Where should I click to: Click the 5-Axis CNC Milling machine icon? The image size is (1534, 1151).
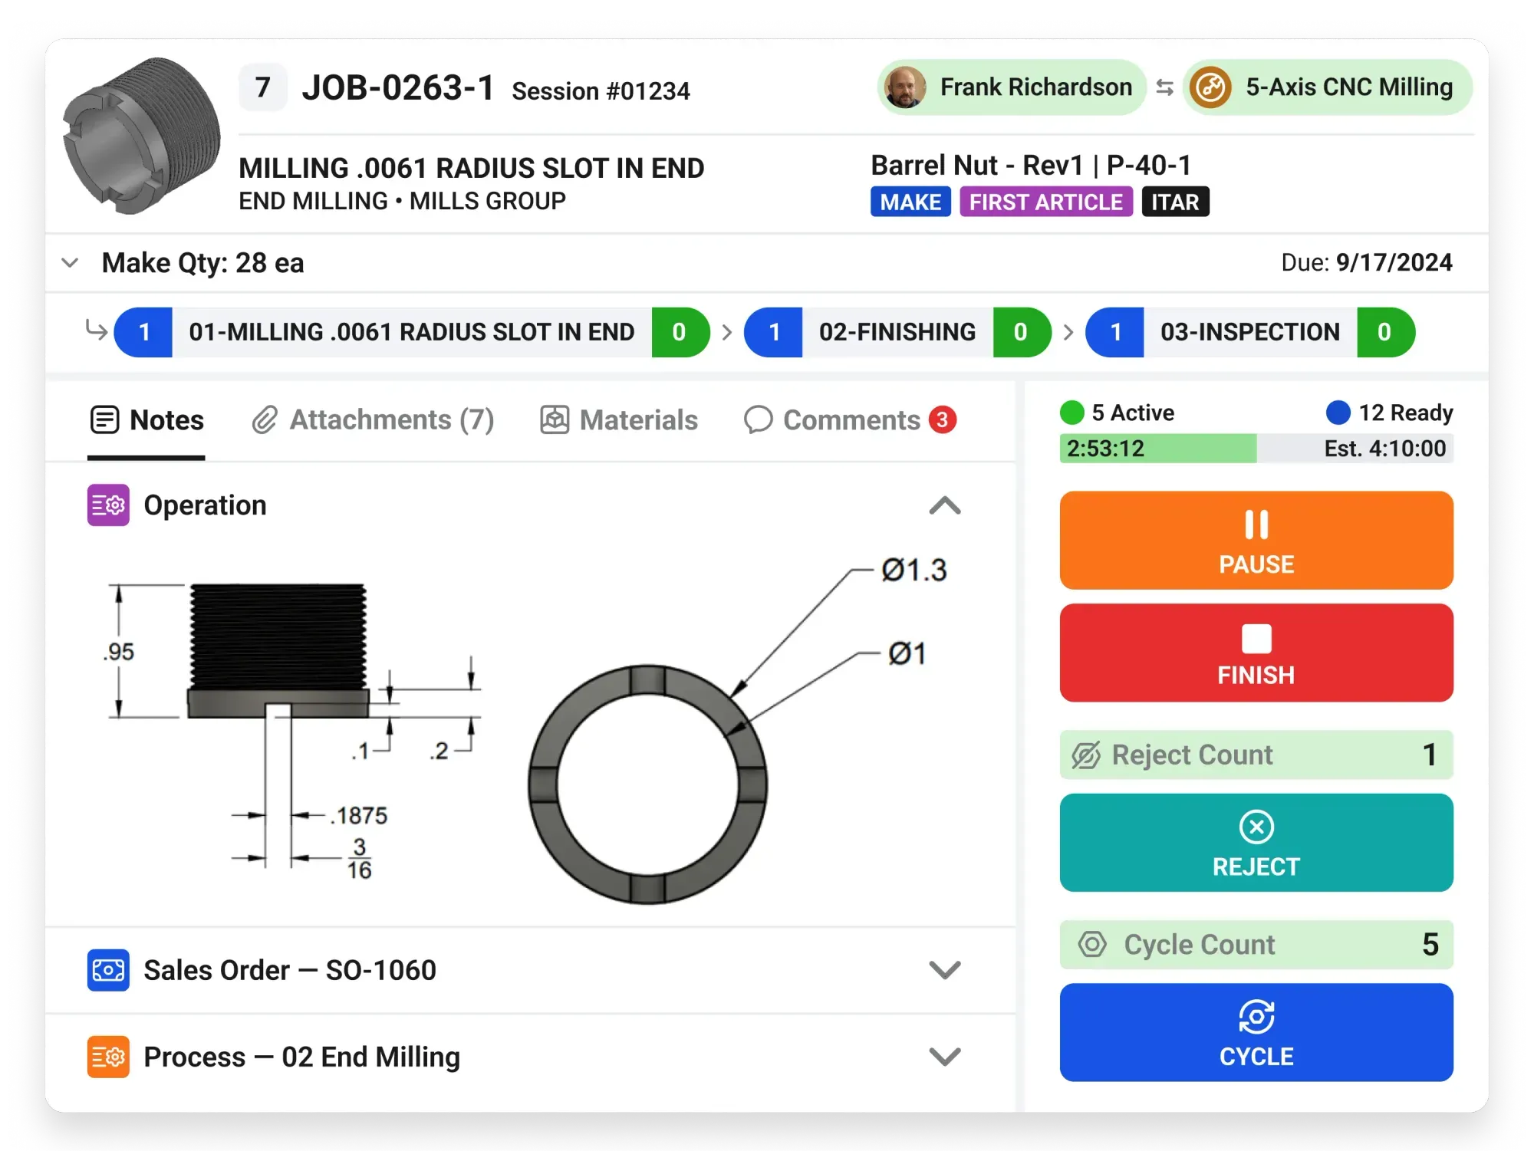(1210, 87)
